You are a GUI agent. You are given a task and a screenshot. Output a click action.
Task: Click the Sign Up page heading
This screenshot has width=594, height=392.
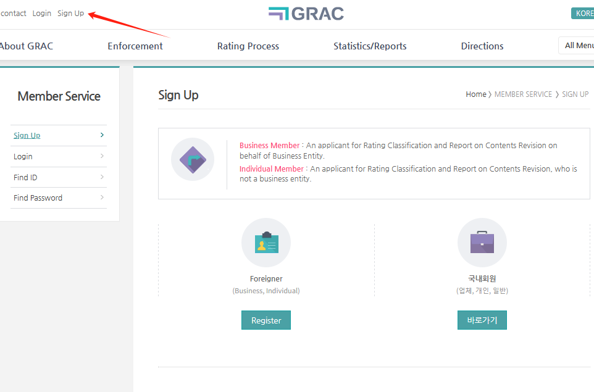click(x=178, y=95)
